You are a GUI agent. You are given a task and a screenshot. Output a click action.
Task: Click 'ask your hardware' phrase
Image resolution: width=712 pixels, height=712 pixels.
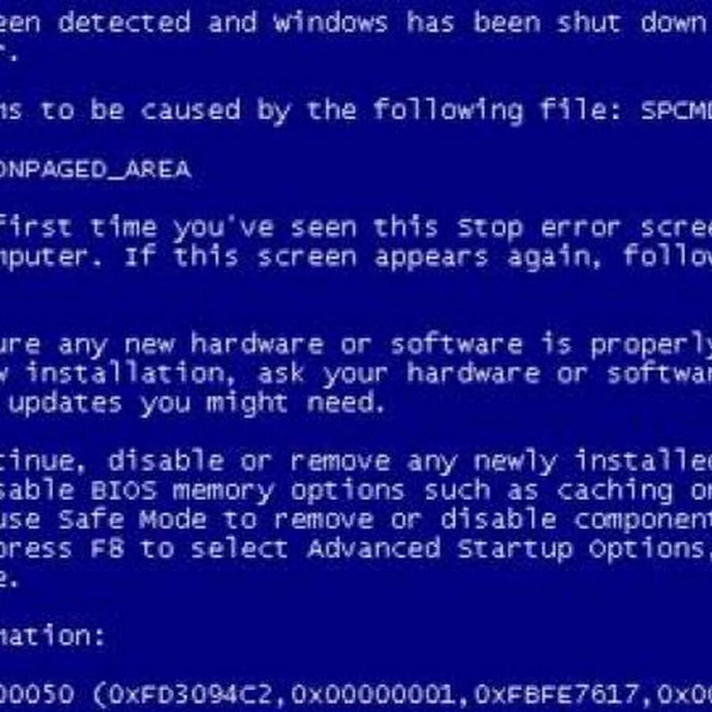pos(398,373)
